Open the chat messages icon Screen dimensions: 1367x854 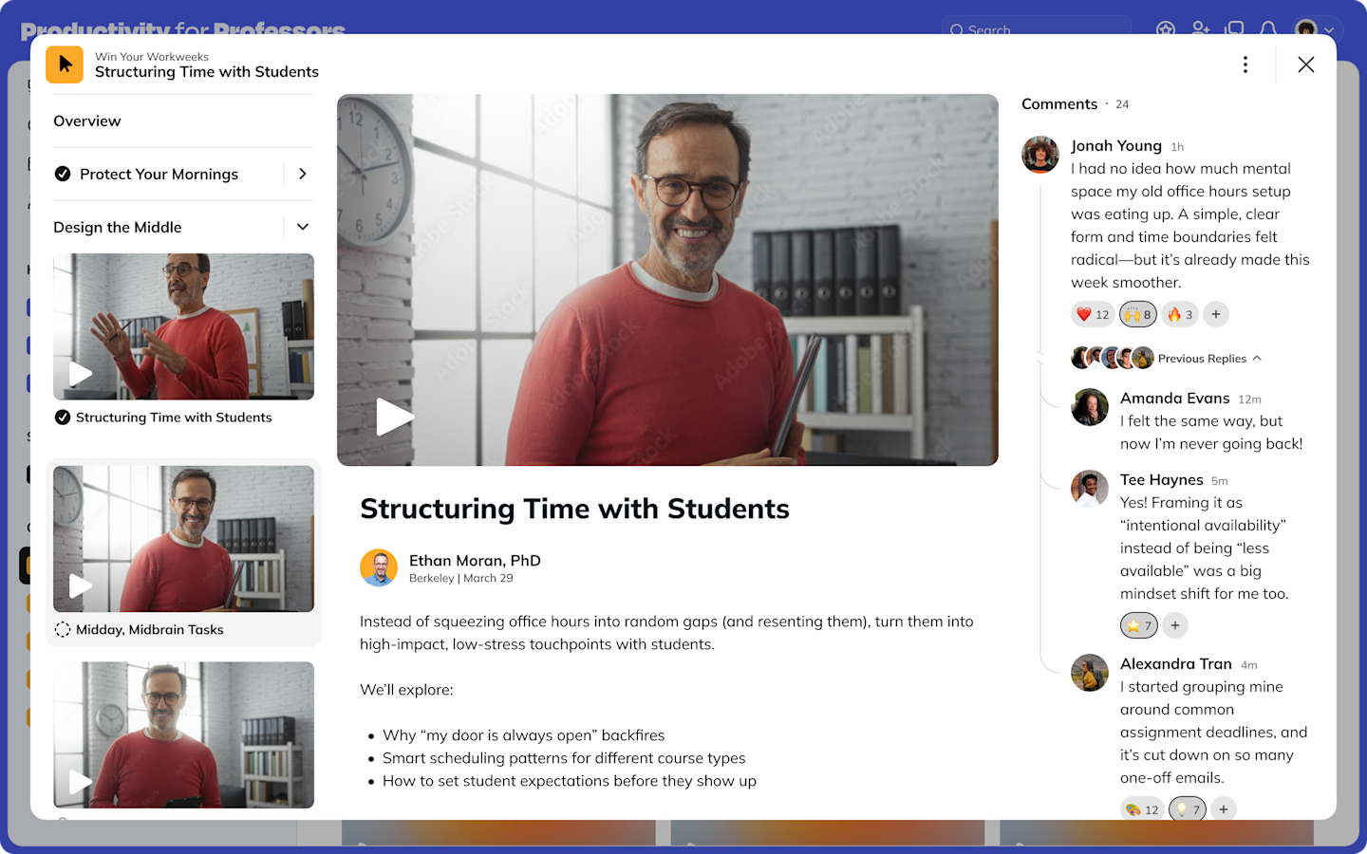click(1234, 30)
